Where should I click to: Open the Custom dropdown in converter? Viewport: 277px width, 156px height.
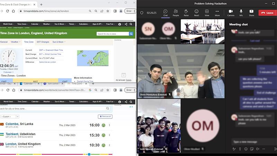pyautogui.click(x=10, y=116)
